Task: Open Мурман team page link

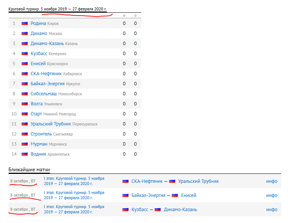Action: (39, 144)
